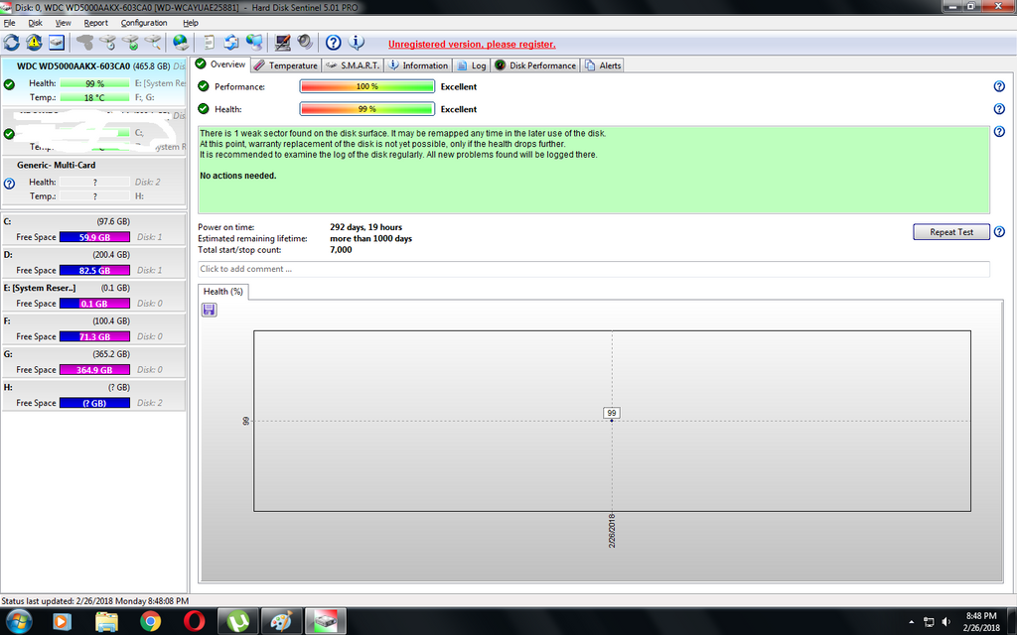Open the File menu
This screenshot has width=1017, height=635.
9,23
